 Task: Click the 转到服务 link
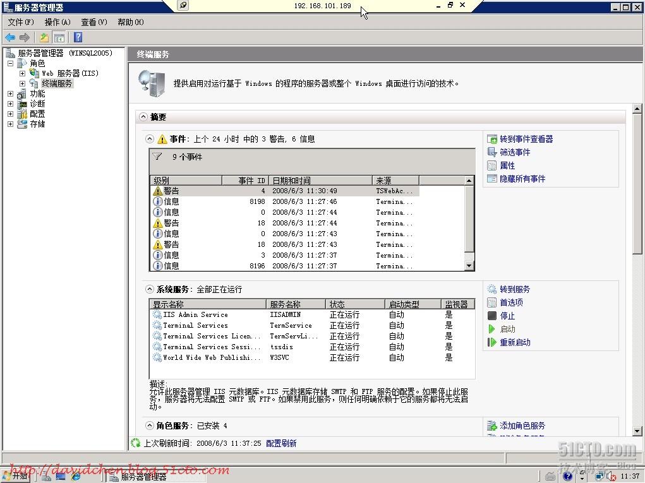point(515,289)
